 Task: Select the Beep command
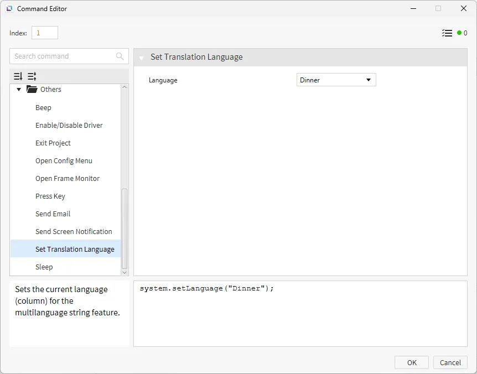(43, 108)
